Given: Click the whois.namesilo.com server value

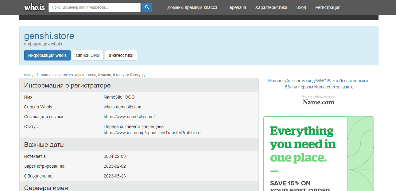Looking at the screenshot, I should point(123,107).
